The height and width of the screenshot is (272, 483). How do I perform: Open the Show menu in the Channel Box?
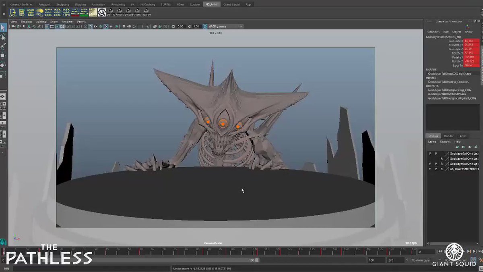point(469,32)
